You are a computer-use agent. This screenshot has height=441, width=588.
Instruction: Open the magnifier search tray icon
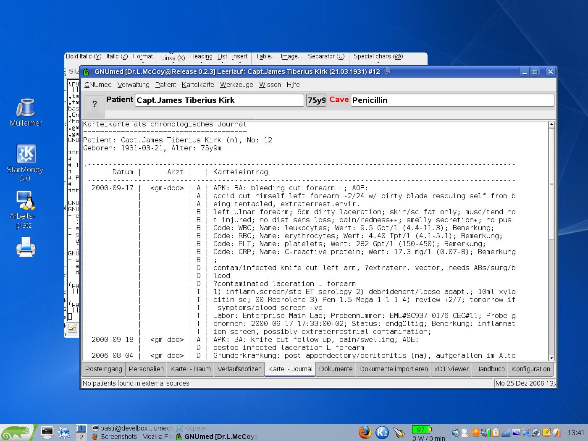pos(465,432)
